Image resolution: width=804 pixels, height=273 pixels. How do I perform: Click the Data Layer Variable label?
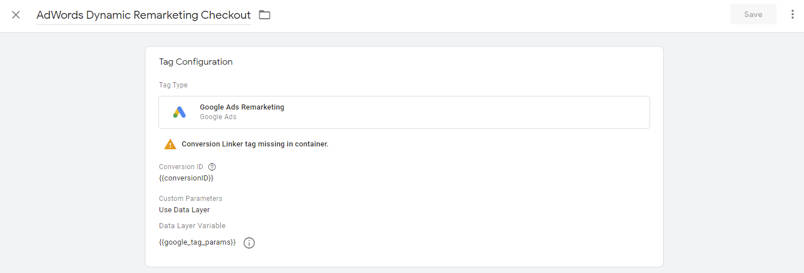point(192,226)
